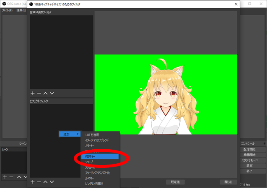Expand the 追加 submenu arrow

pos(78,134)
